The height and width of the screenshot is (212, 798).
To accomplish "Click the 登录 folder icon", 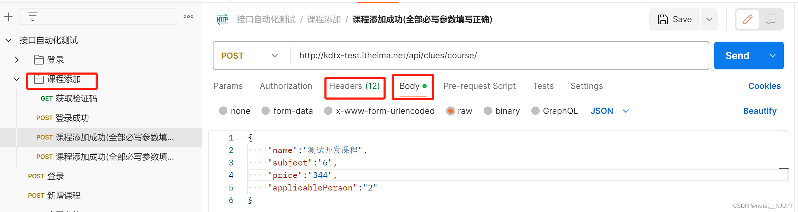I will (39, 60).
